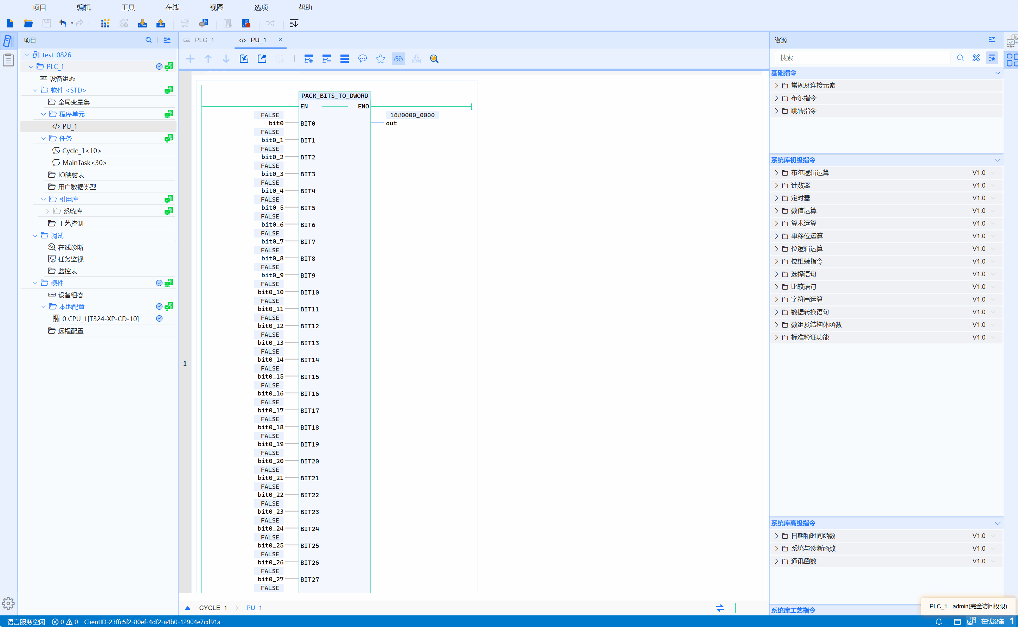
Task: Toggle the swap arrows icon in breadcrumb bar
Action: [720, 608]
